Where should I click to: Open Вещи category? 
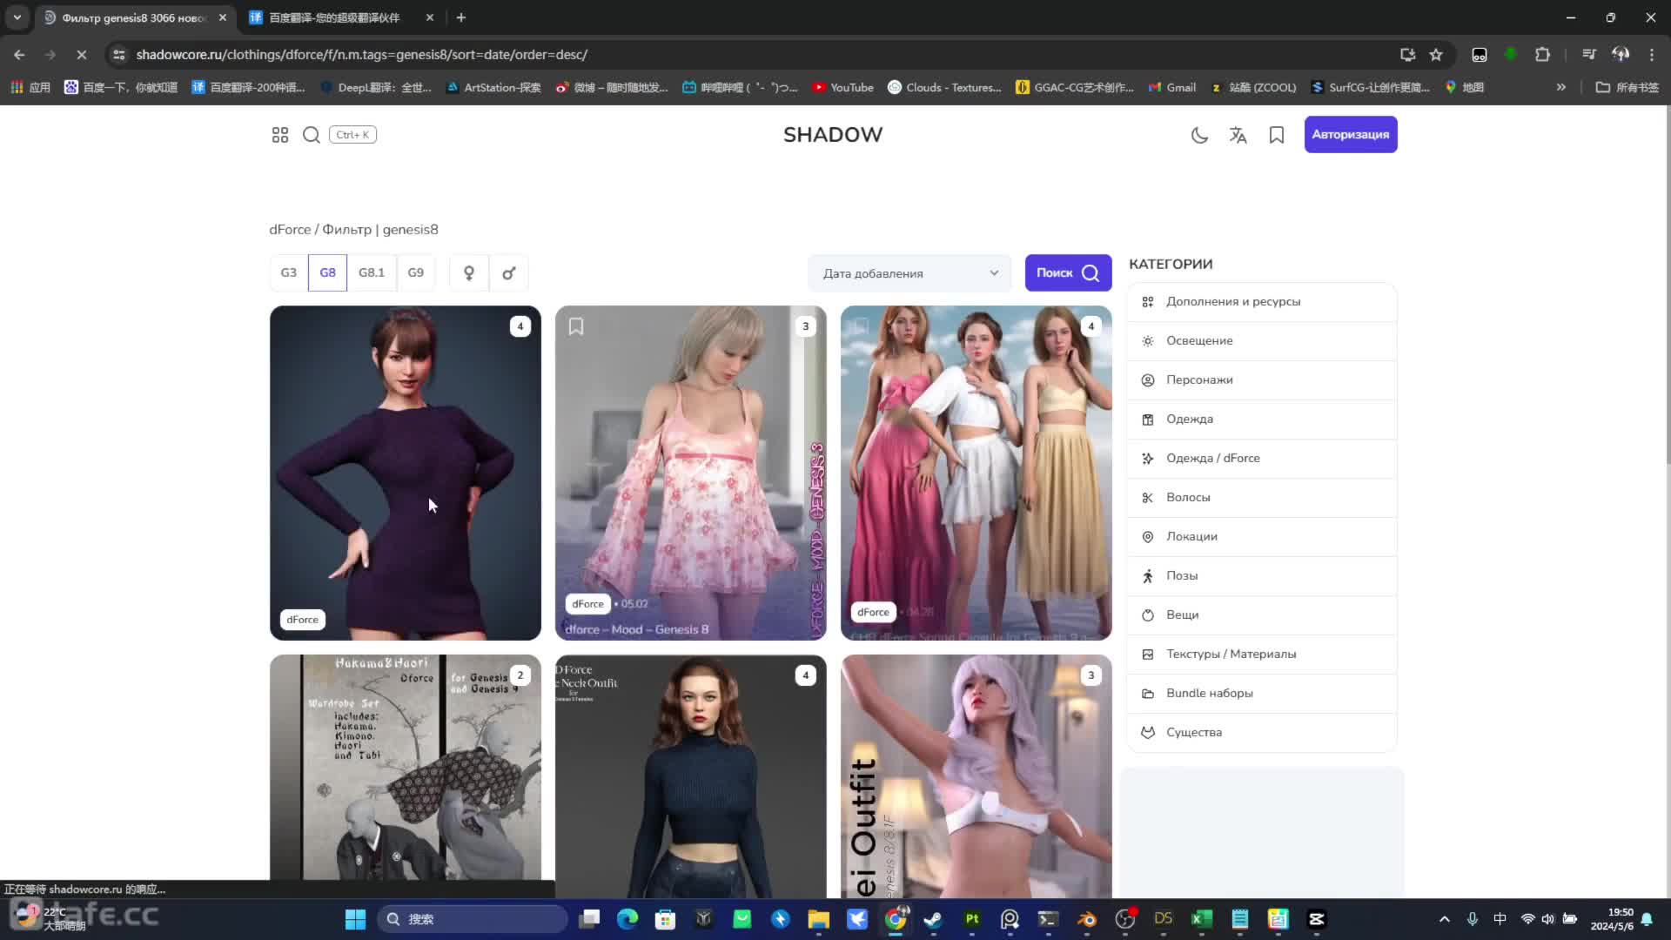1262,615
